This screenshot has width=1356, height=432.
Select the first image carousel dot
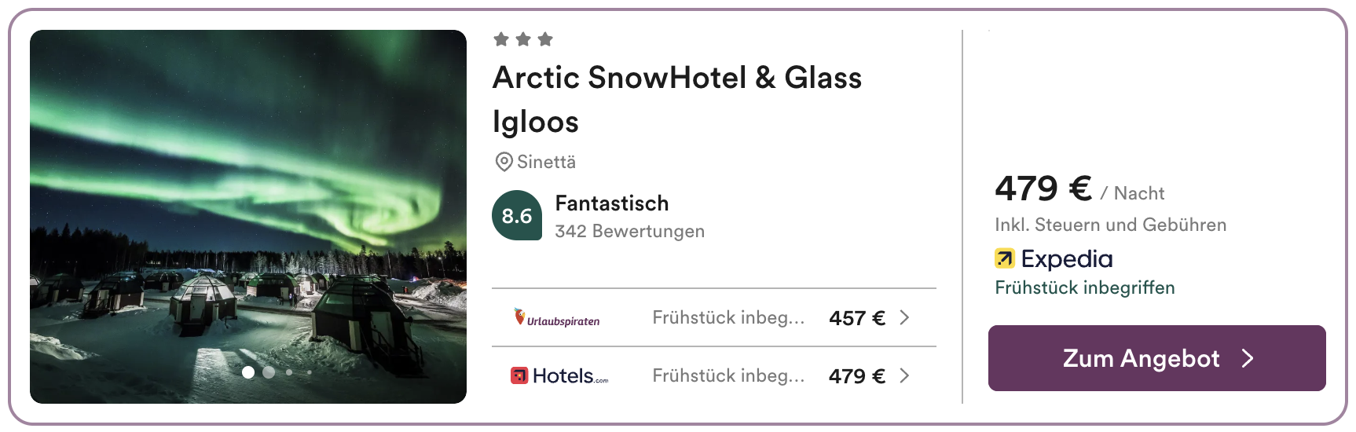tap(248, 372)
